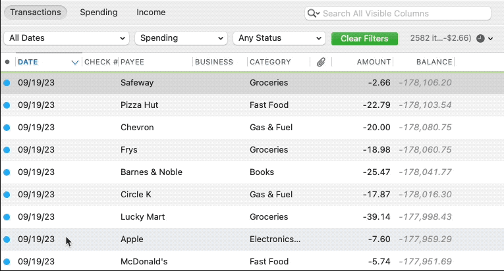This screenshot has height=271, width=504.
Task: Click the Search All Visible Columns field
Action: coord(403,13)
